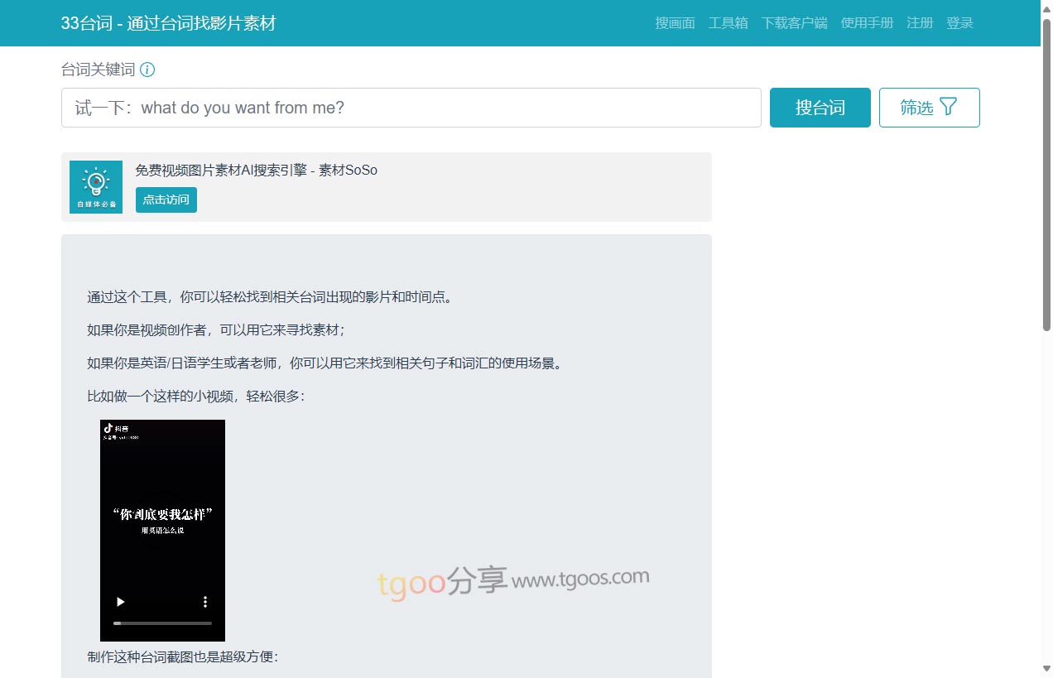1053x678 pixels.
Task: Click the Douyin logo on the video
Action: [108, 428]
